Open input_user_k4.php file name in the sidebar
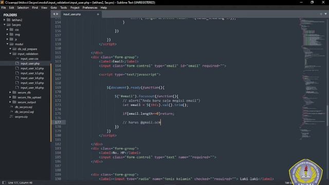Screen dimensions: 329x185 [x=32, y=78]
